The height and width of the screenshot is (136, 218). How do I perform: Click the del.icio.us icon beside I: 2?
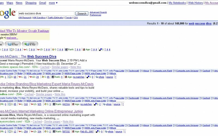pyautogui.click(x=95, y=104)
